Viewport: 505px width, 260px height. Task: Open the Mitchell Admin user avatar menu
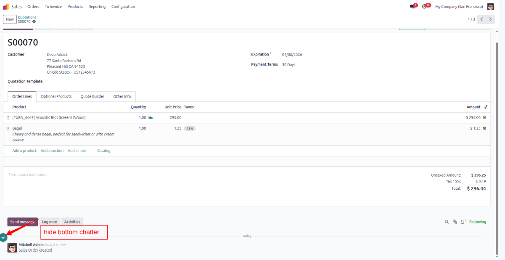click(x=490, y=7)
